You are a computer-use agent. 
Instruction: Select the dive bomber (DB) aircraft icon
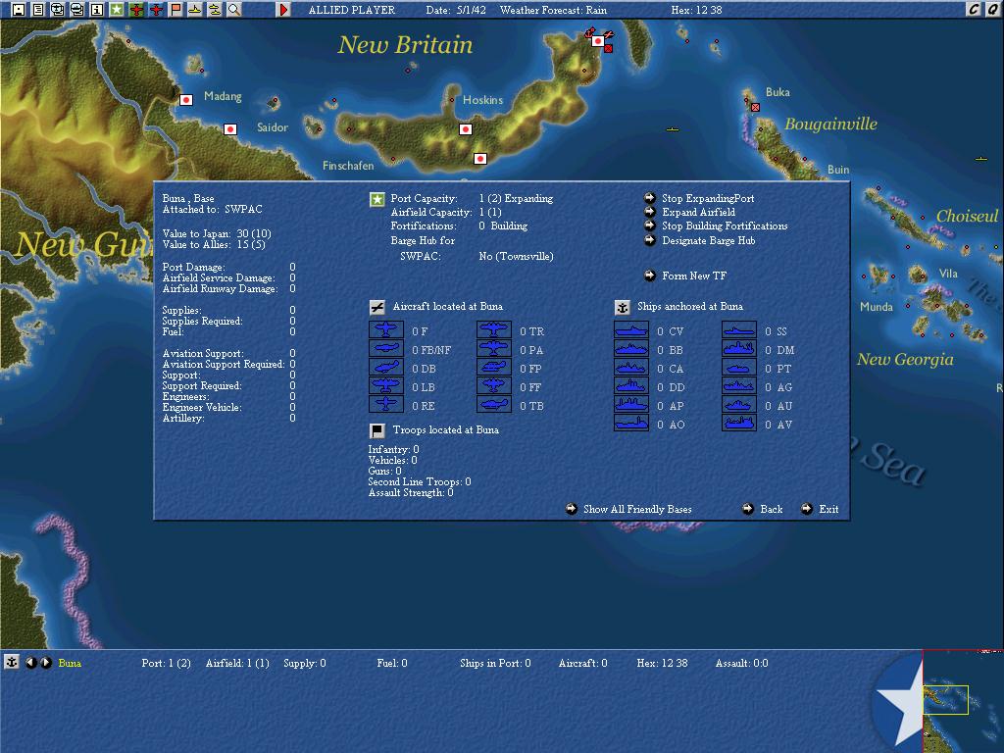tap(386, 368)
